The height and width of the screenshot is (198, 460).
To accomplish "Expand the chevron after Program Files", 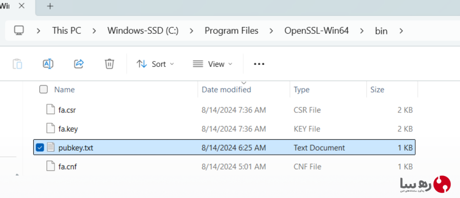I will pyautogui.click(x=271, y=31).
